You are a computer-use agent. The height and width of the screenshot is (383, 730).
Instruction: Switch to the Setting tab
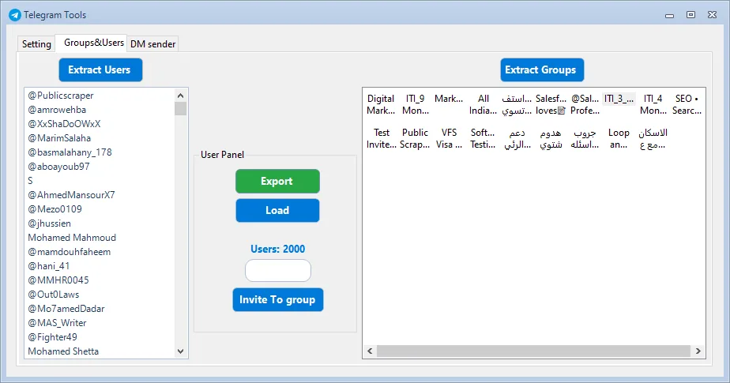36,44
